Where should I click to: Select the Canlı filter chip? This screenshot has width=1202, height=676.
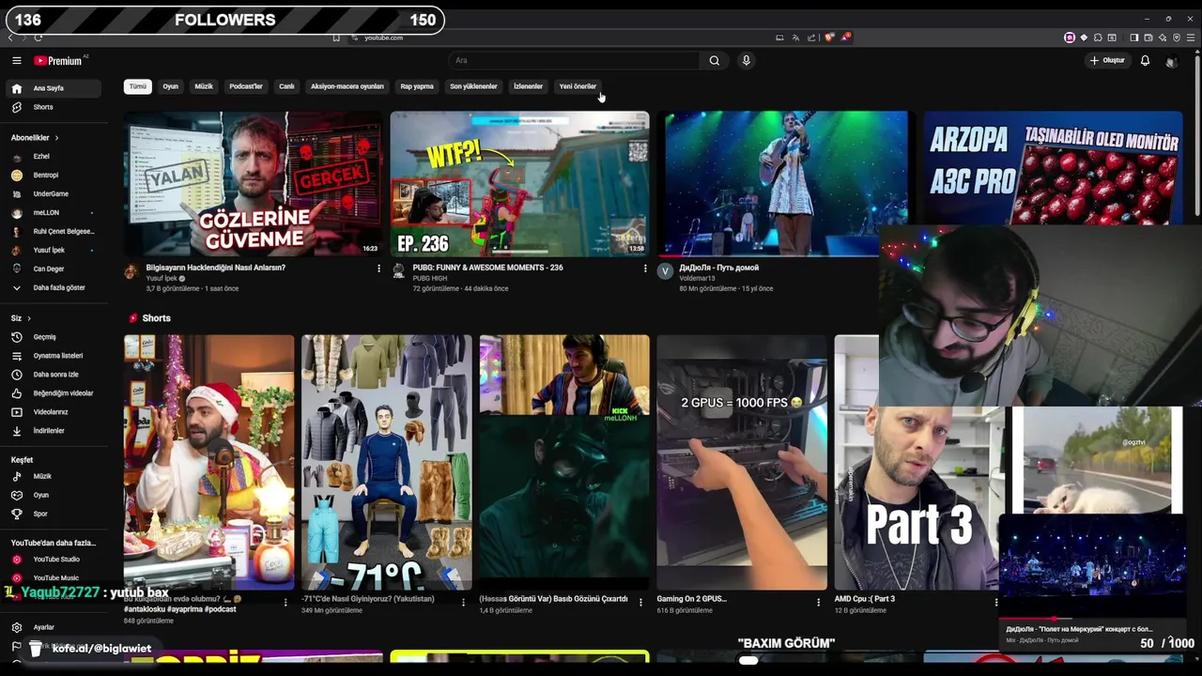click(x=286, y=86)
